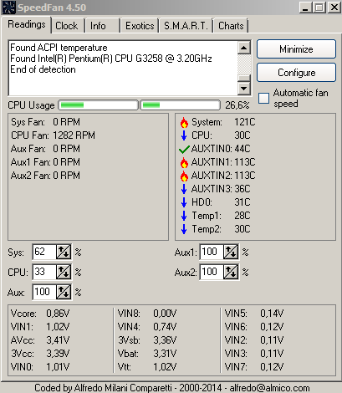Viewport: 342px width, 393px height.
Task: Click the alfredo@almico.com footer text
Action: click(269, 388)
